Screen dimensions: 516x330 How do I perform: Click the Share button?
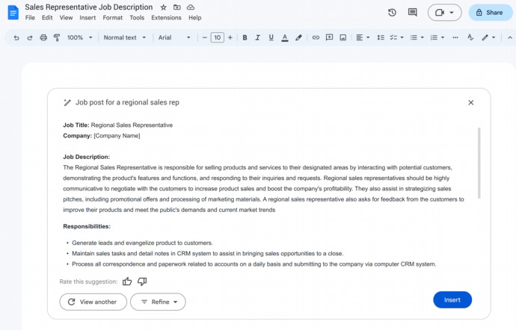coord(491,13)
